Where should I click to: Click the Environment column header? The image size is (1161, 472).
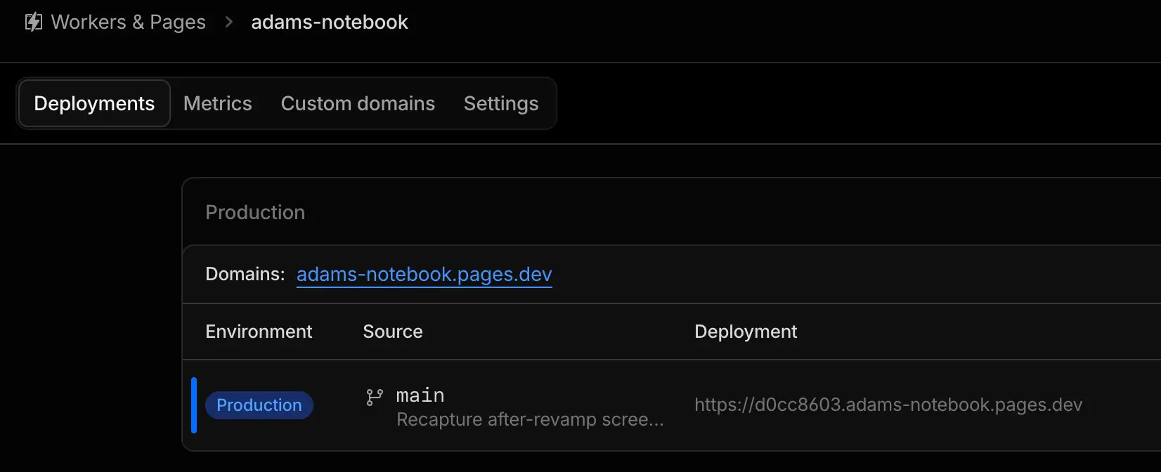pos(259,332)
